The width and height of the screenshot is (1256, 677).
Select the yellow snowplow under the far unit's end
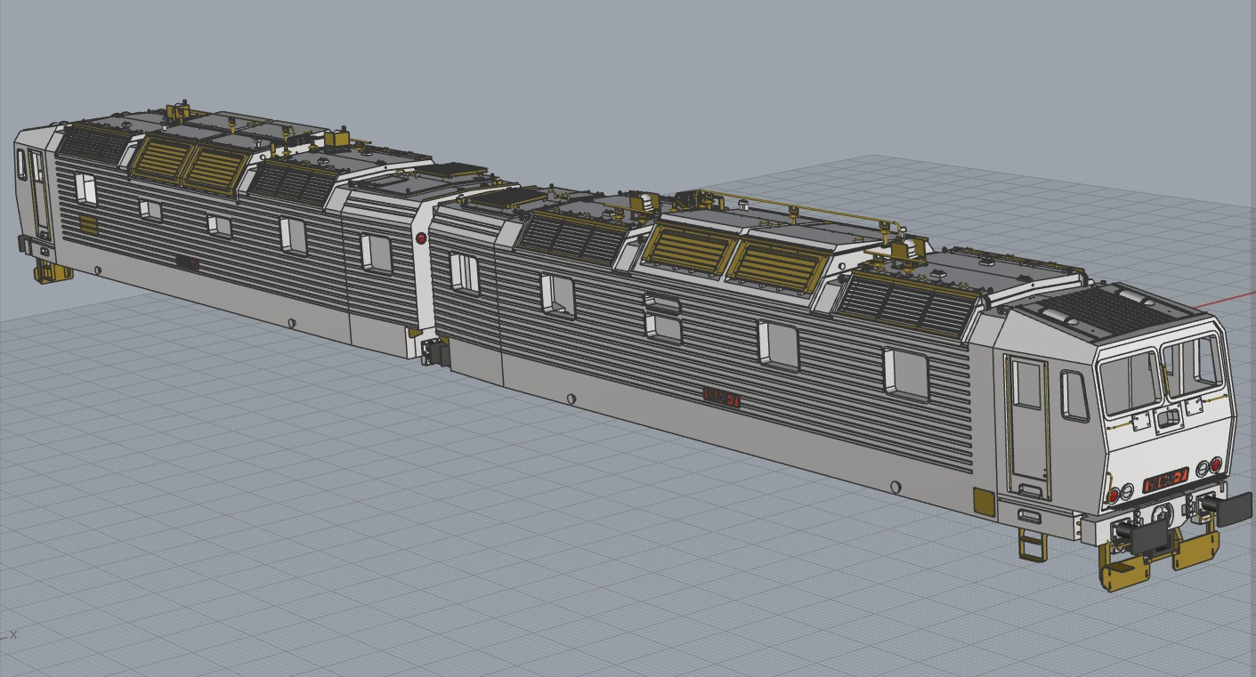(53, 271)
